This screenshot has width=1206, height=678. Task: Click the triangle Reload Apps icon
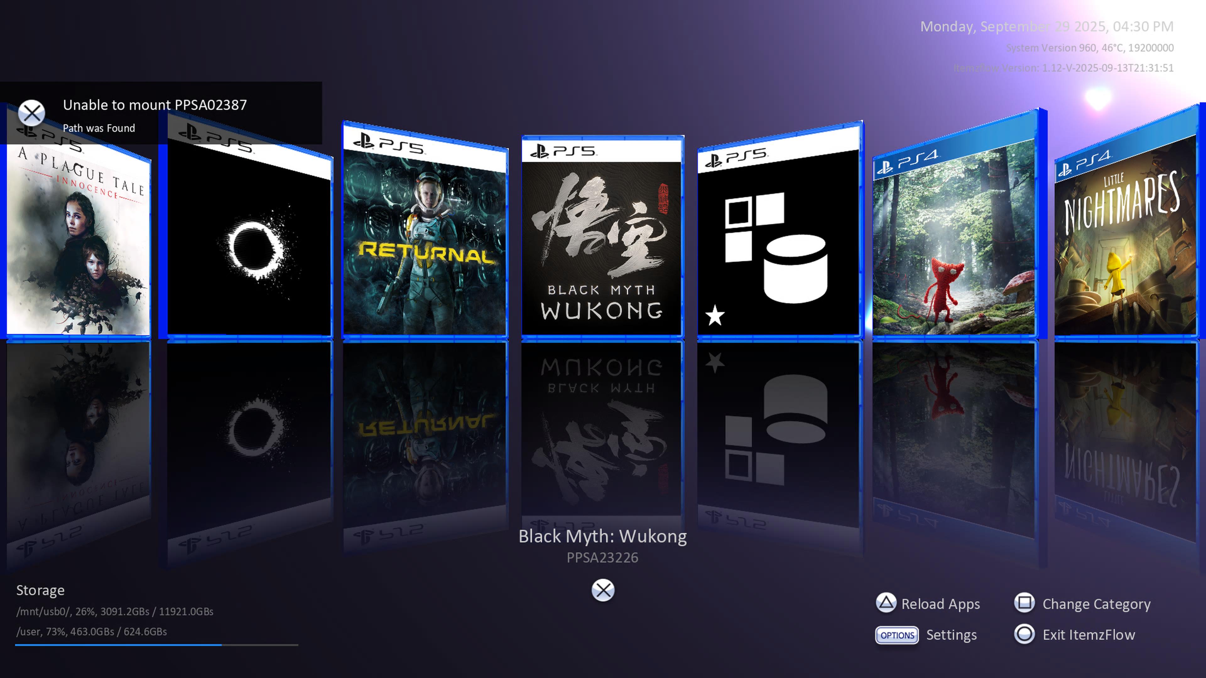point(886,603)
